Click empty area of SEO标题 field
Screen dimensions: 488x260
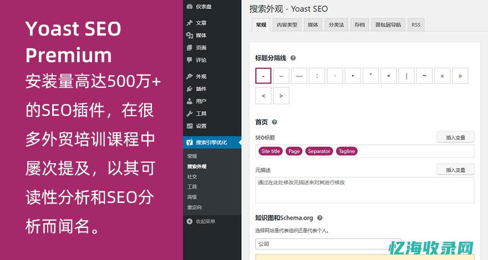(x=415, y=151)
